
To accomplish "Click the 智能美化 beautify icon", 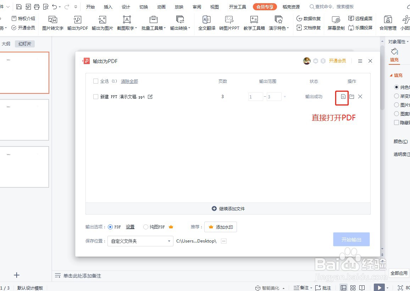I will click(259, 288).
